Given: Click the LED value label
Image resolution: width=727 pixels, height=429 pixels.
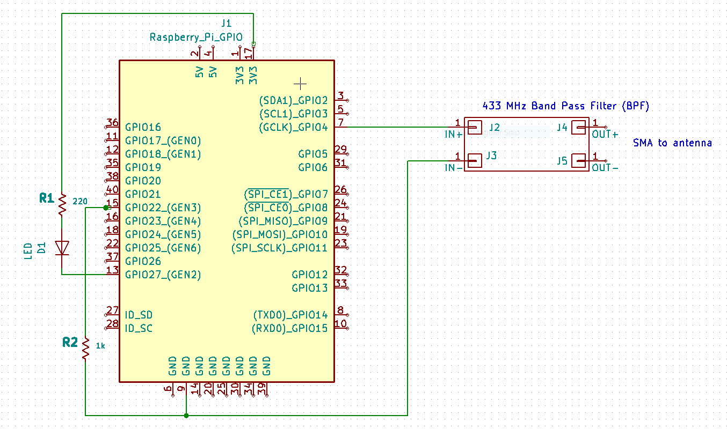Looking at the screenshot, I should click(28, 250).
